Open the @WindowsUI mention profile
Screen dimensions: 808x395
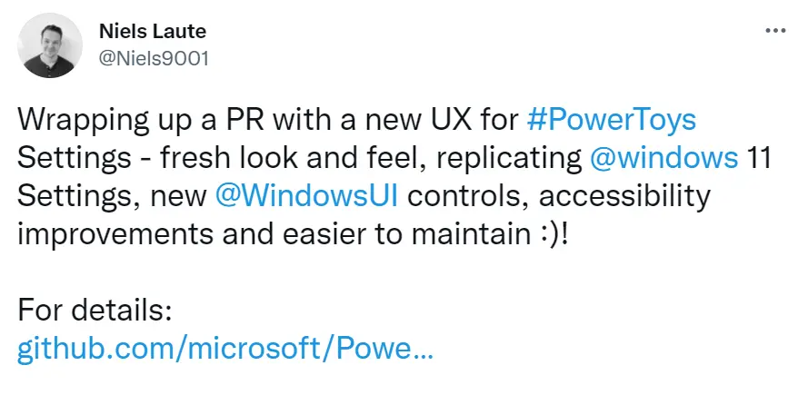click(306, 196)
